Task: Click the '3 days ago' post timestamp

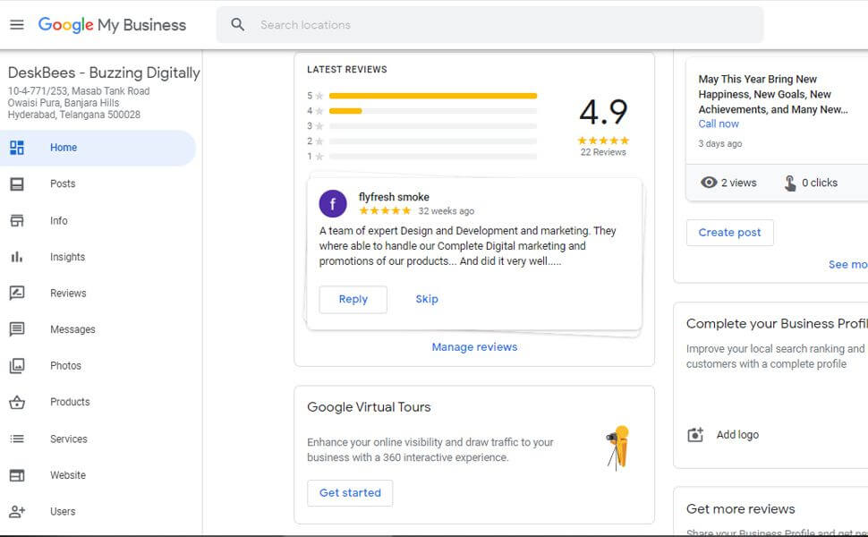Action: pos(719,144)
